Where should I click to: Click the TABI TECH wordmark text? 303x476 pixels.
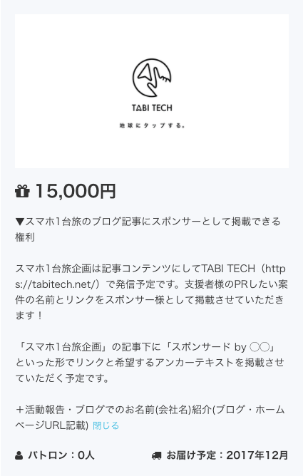click(152, 108)
